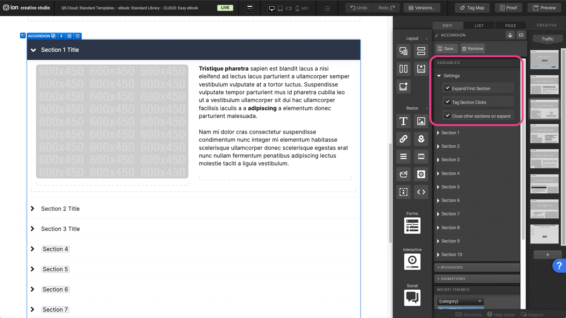
Task: Open CLOUD: Easy eBook breadcrumb
Action: tap(181, 8)
